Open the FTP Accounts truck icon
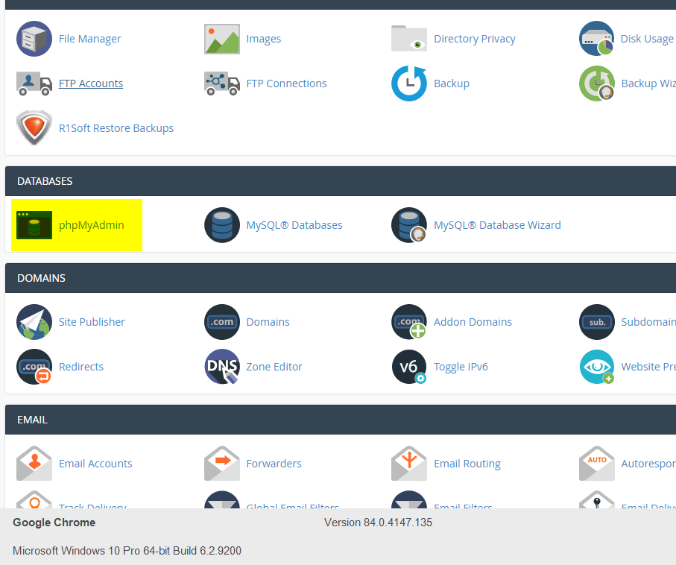The height and width of the screenshot is (565, 676). (x=34, y=83)
